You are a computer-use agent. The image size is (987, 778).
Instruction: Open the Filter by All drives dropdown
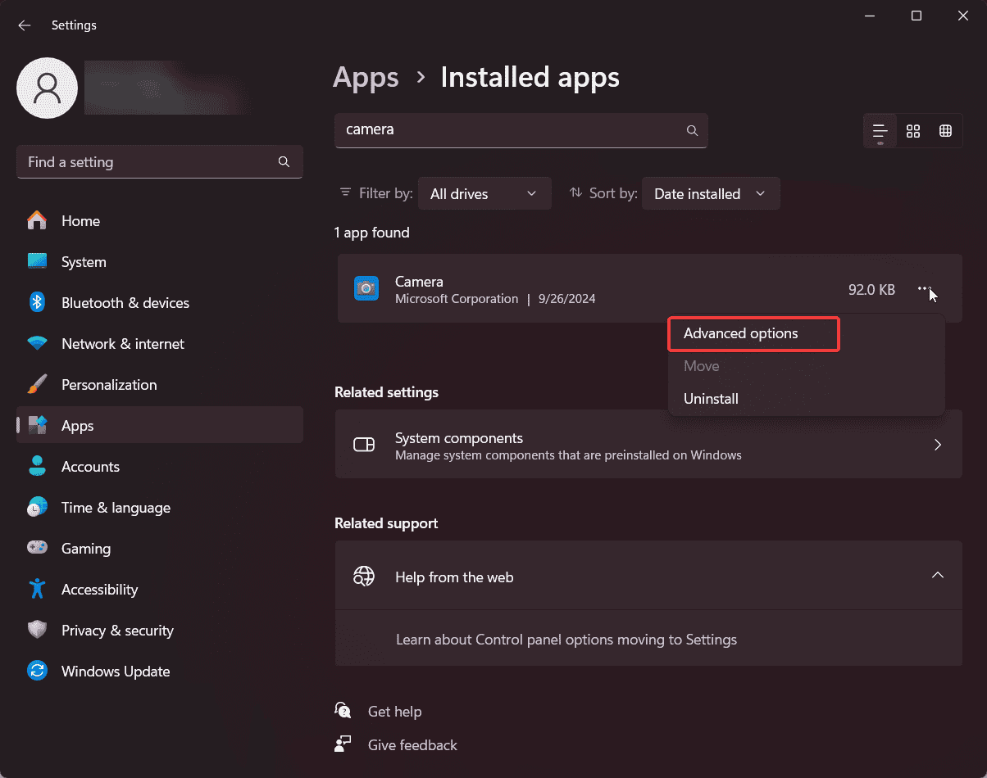click(x=484, y=194)
